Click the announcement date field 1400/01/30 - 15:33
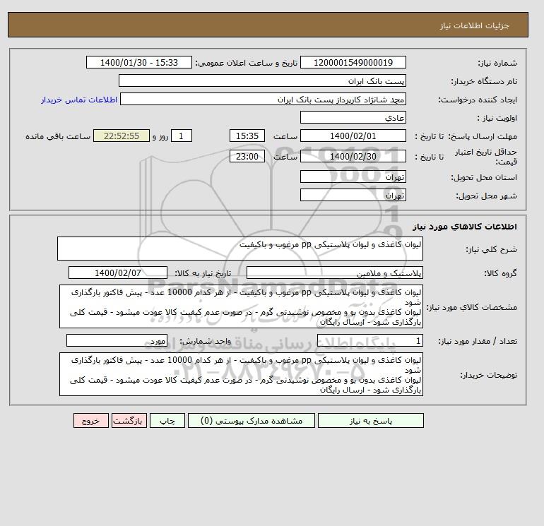Screen dimensions: 544x526 [138, 62]
